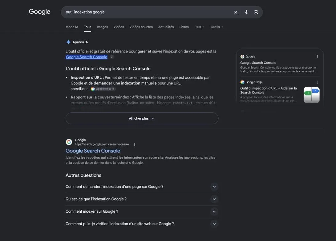Screen dimensions: 336x241
Task: Open the Vidéos courtes tab
Action: click(141, 27)
